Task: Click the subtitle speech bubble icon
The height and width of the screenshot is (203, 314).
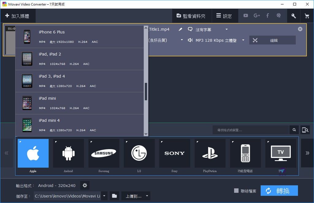Action: (190, 29)
